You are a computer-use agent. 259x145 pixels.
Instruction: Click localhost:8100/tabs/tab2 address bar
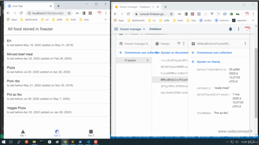pyautogui.click(x=48, y=13)
